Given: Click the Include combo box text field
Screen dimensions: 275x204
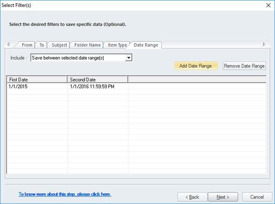Looking at the screenshot, I should pos(78,58).
